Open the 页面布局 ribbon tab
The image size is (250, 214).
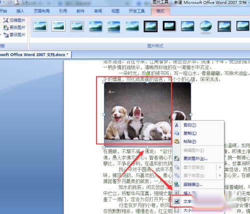tap(41, 11)
